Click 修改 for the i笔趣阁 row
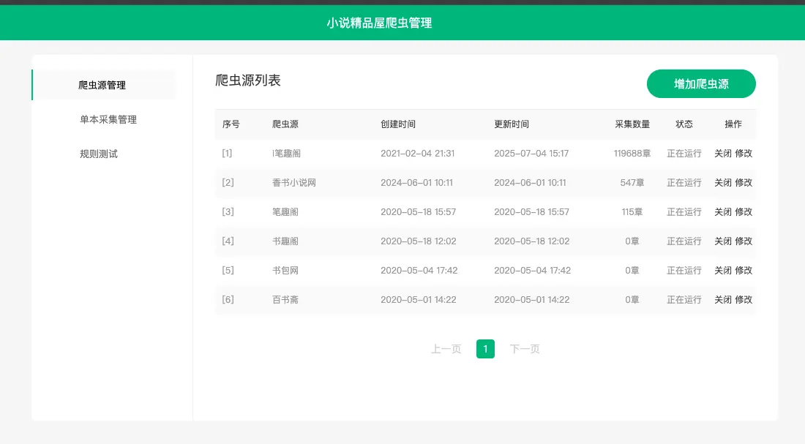Viewport: 805px width, 444px height. click(744, 154)
